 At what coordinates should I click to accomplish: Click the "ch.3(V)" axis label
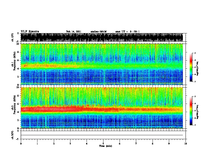pos(13,135)
